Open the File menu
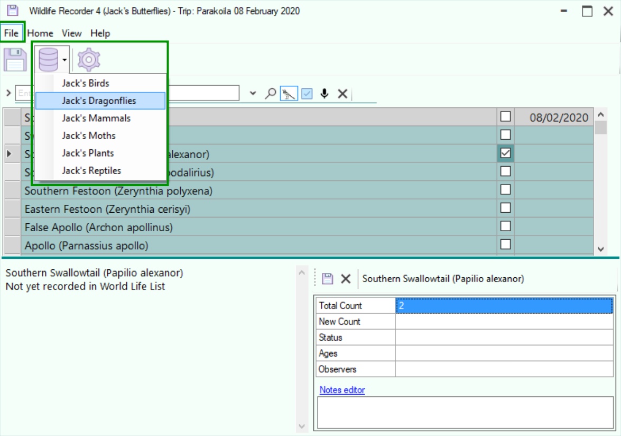Viewport: 621px width, 436px height. (x=12, y=33)
